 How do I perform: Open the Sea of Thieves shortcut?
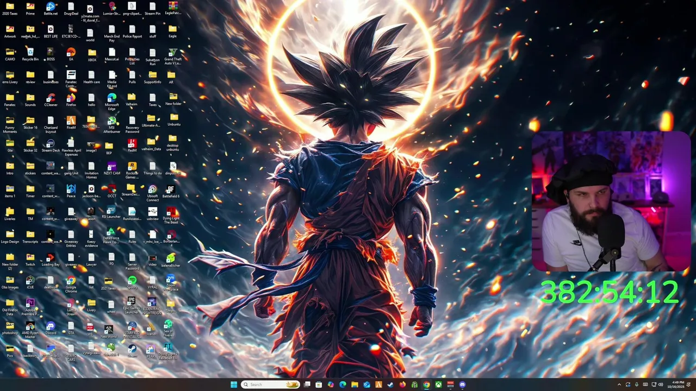[168, 327]
